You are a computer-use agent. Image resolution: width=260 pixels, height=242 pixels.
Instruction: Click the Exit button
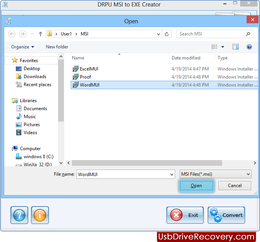[x=185, y=215]
